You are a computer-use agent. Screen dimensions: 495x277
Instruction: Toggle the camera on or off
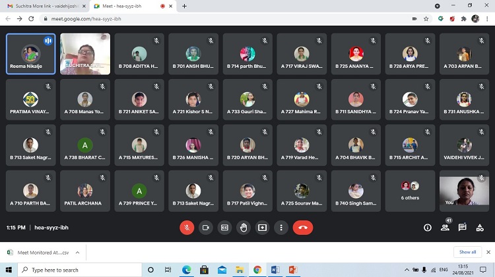coord(206,228)
